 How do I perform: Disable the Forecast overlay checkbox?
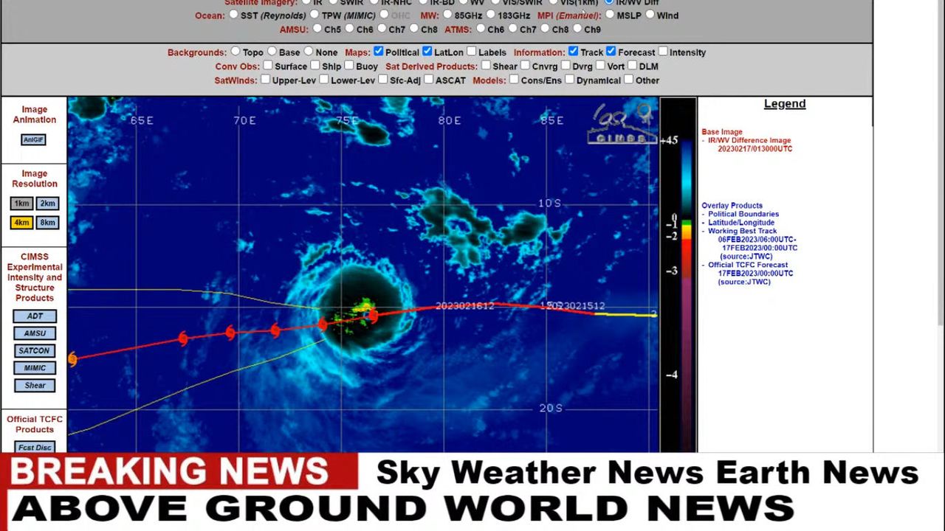pos(611,52)
